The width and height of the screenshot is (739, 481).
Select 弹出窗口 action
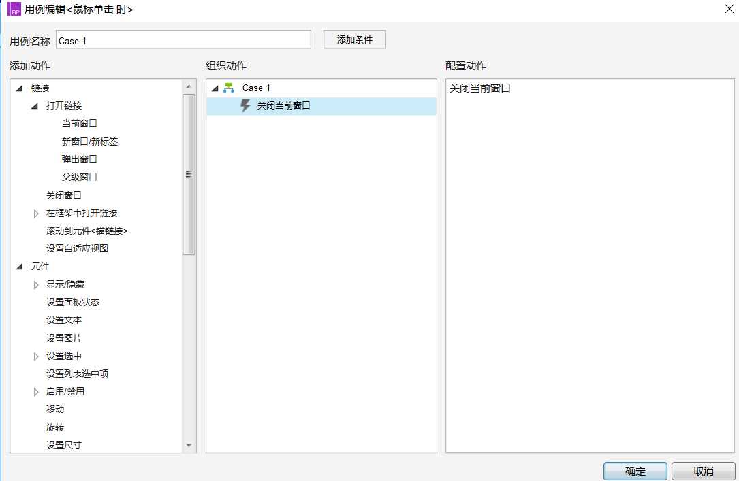coord(79,159)
